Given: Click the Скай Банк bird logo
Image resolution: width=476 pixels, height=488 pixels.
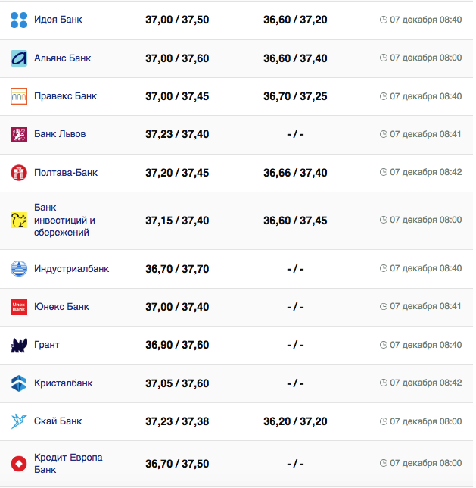Looking at the screenshot, I should pyautogui.click(x=19, y=421).
